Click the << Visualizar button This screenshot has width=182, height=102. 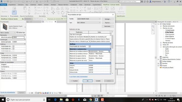click(x=74, y=81)
